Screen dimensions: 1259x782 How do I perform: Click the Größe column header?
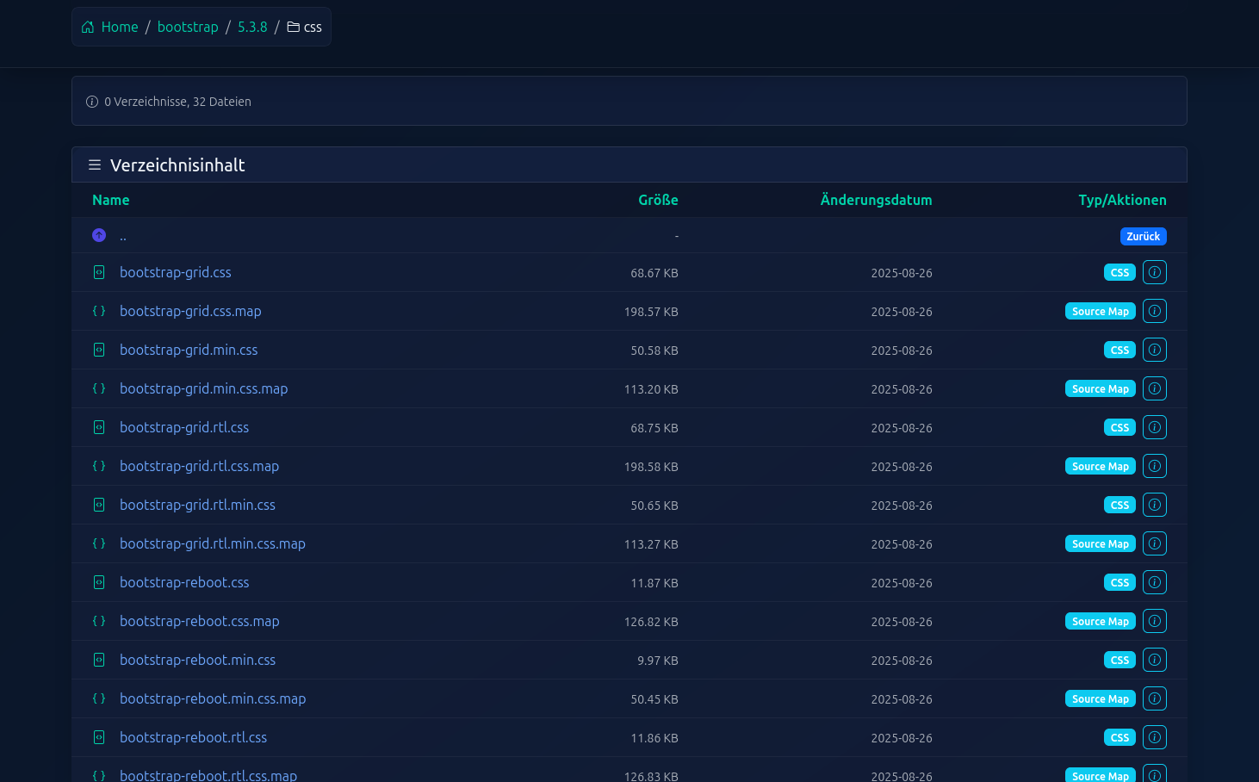point(658,200)
